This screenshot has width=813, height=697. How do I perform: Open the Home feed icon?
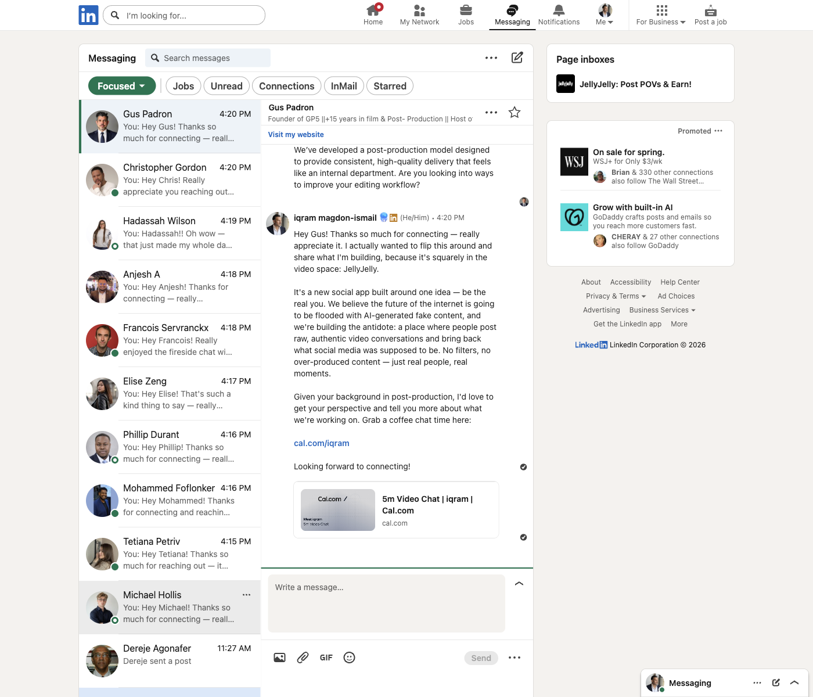coord(373,10)
